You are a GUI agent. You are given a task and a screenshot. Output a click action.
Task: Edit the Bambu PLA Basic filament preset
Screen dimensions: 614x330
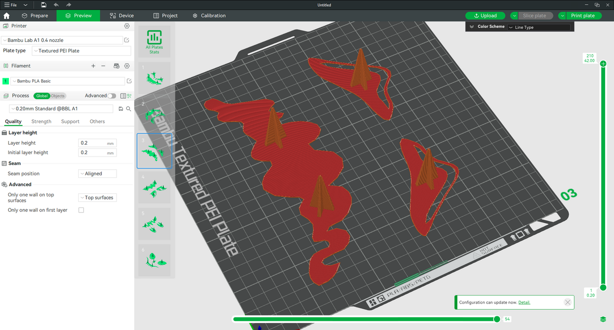(129, 81)
